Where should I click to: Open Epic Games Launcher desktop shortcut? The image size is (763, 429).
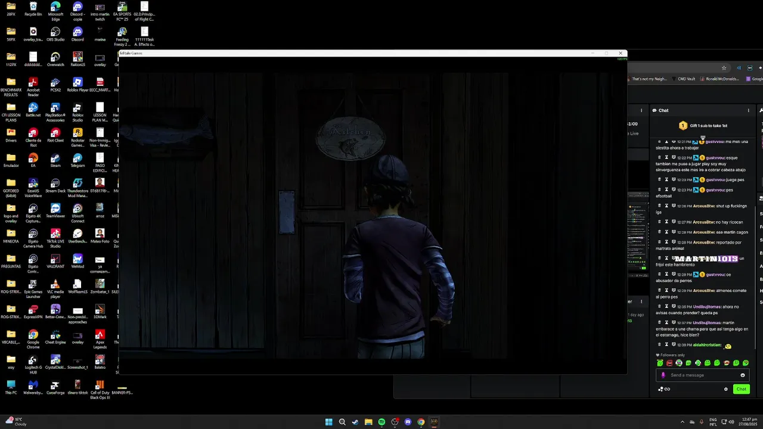[x=33, y=288]
